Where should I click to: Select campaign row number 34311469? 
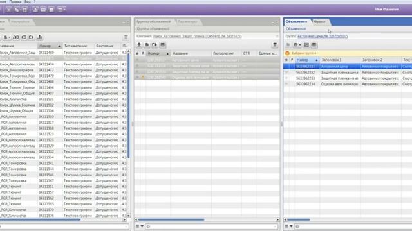(63, 53)
